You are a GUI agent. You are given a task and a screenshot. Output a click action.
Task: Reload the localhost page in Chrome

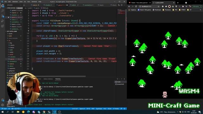coord(136,6)
